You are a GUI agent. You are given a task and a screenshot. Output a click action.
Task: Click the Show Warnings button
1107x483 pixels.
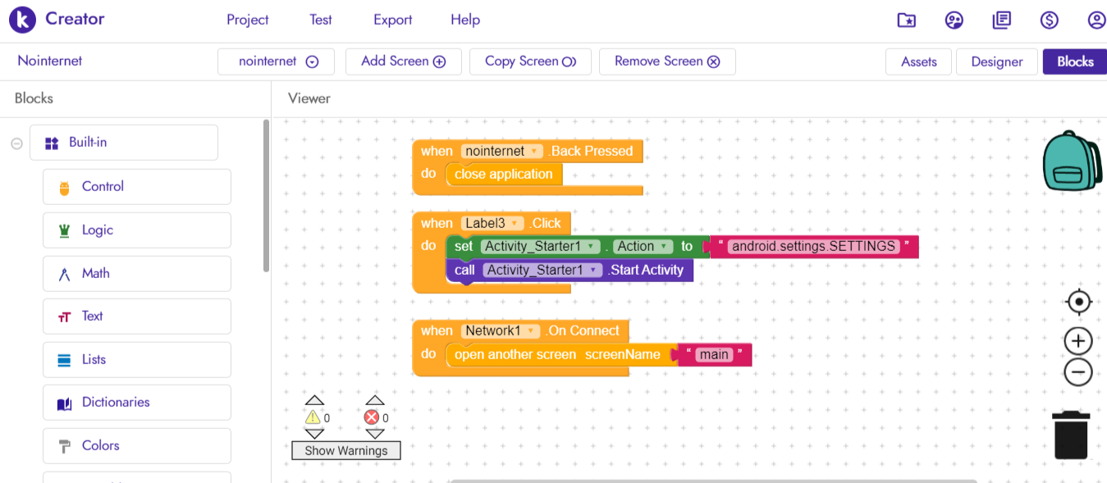coord(345,450)
